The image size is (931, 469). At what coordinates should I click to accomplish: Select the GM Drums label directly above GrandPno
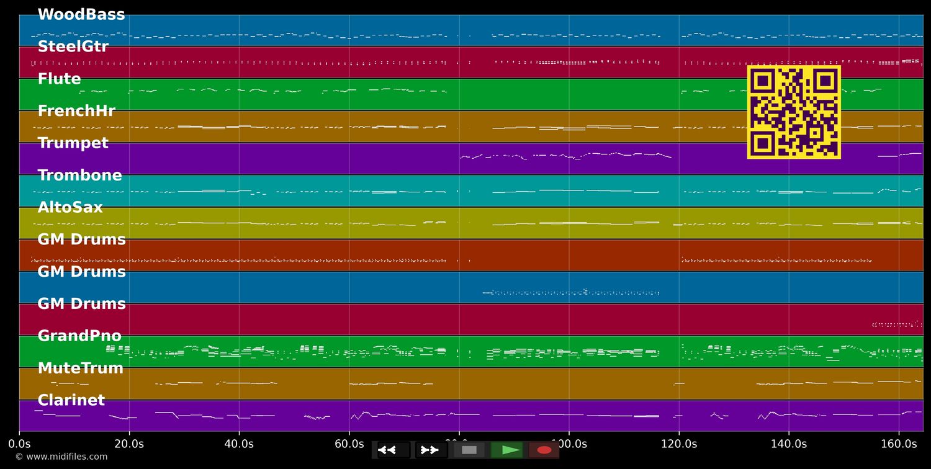[81, 304]
